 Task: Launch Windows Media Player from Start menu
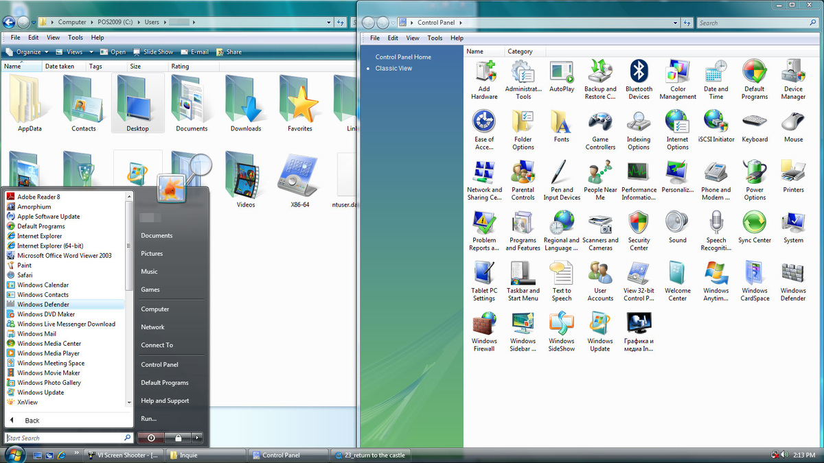pyautogui.click(x=48, y=353)
